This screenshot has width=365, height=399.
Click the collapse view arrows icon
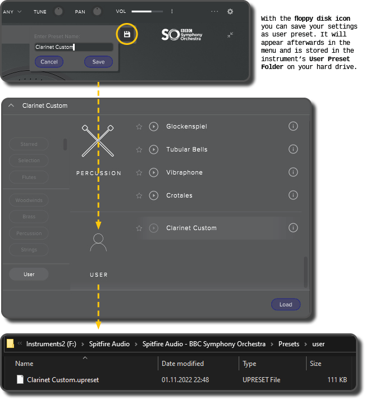click(230, 35)
